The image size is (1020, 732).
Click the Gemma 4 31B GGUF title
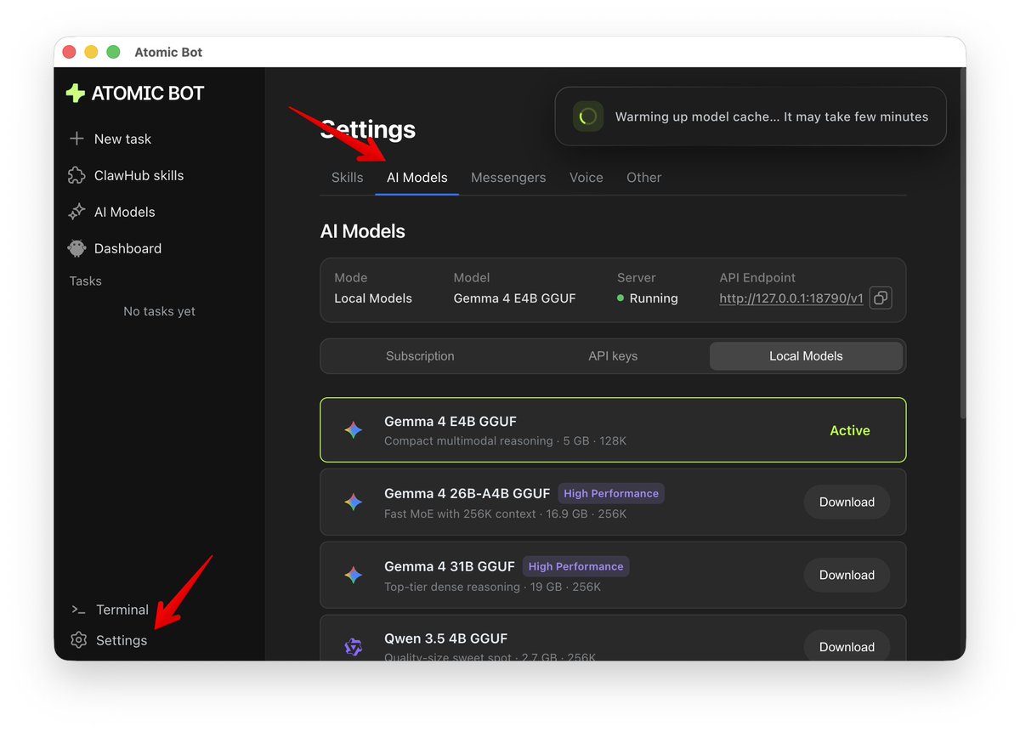[450, 566]
